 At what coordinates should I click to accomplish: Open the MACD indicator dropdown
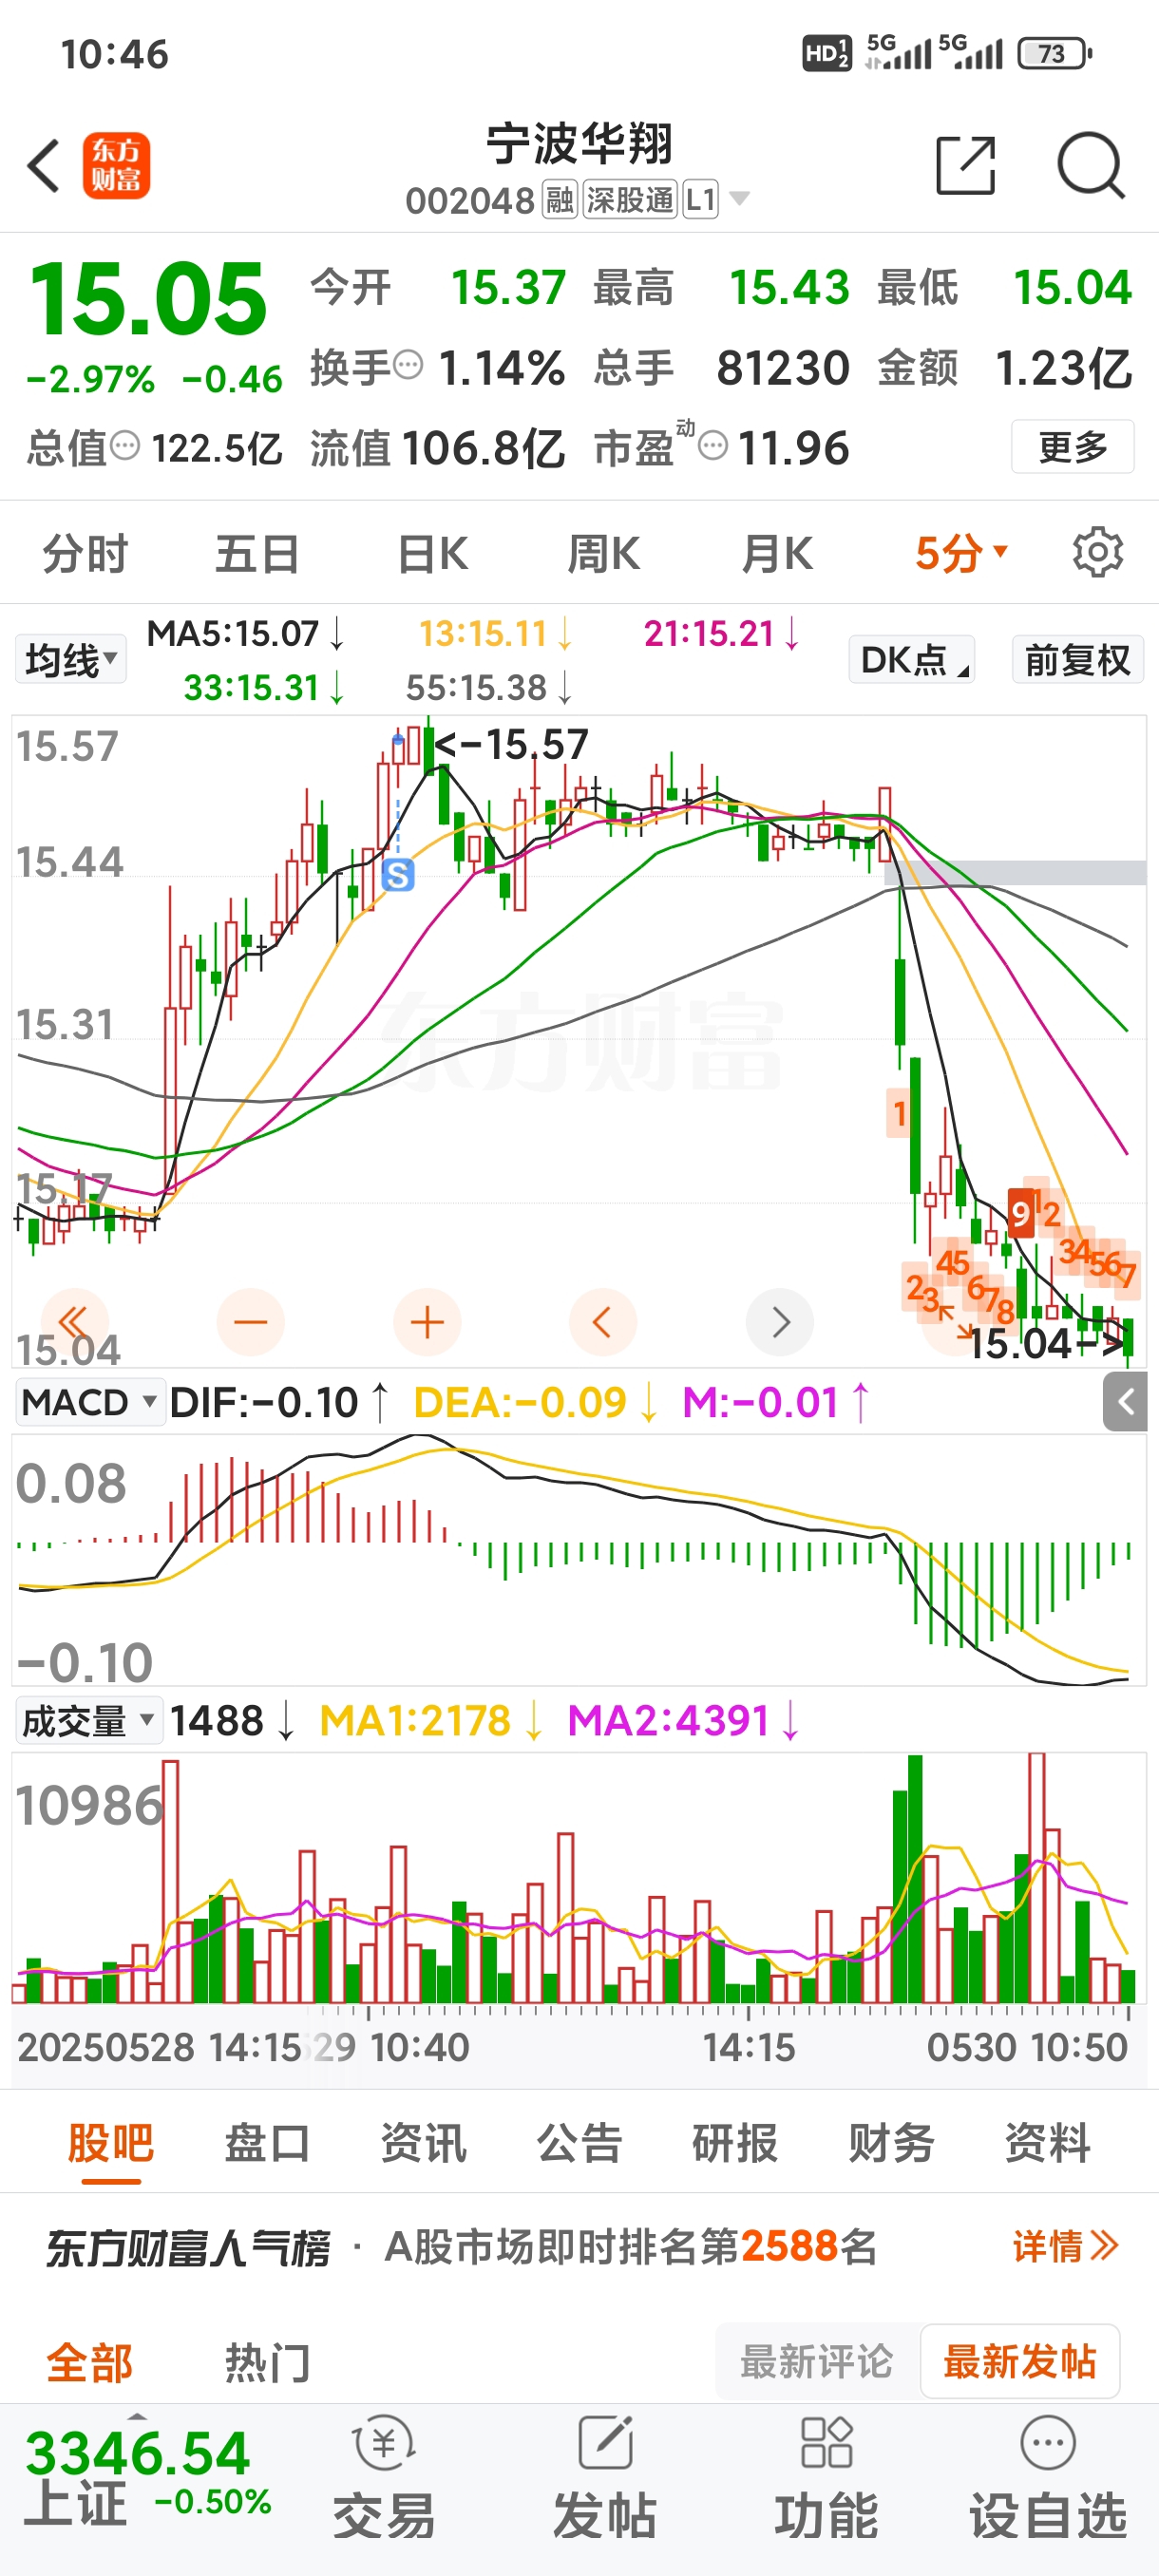pyautogui.click(x=90, y=1402)
